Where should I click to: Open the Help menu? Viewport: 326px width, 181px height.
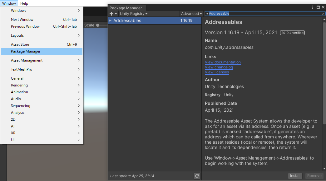coord(24,3)
